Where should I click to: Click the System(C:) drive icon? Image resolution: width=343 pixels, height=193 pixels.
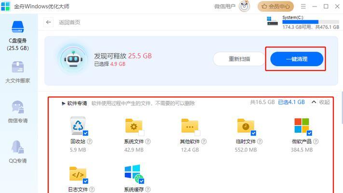273,21
